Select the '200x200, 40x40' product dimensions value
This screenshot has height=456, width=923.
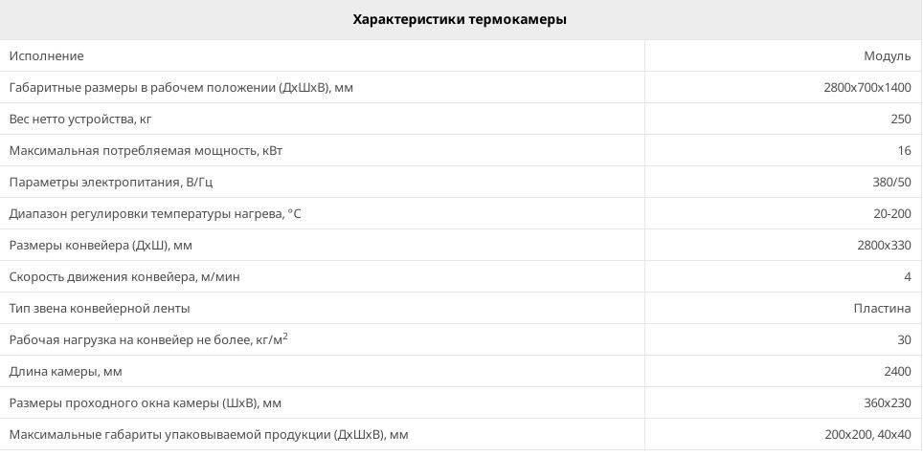point(867,435)
